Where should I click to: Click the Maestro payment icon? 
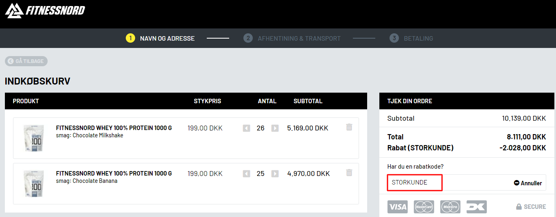pyautogui.click(x=450, y=207)
